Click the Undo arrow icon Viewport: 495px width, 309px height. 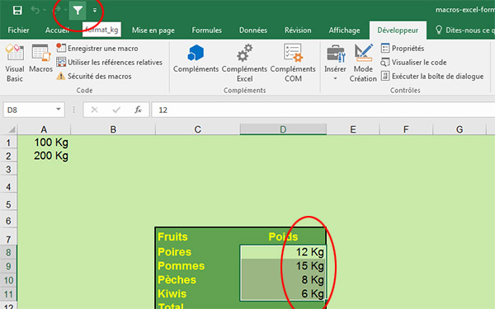coord(35,10)
